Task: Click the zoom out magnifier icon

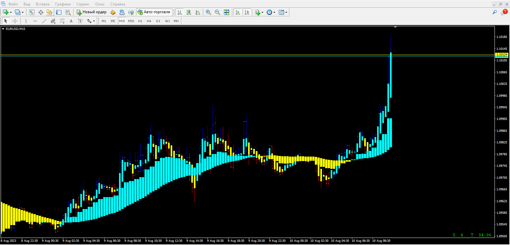Action: 217,12
